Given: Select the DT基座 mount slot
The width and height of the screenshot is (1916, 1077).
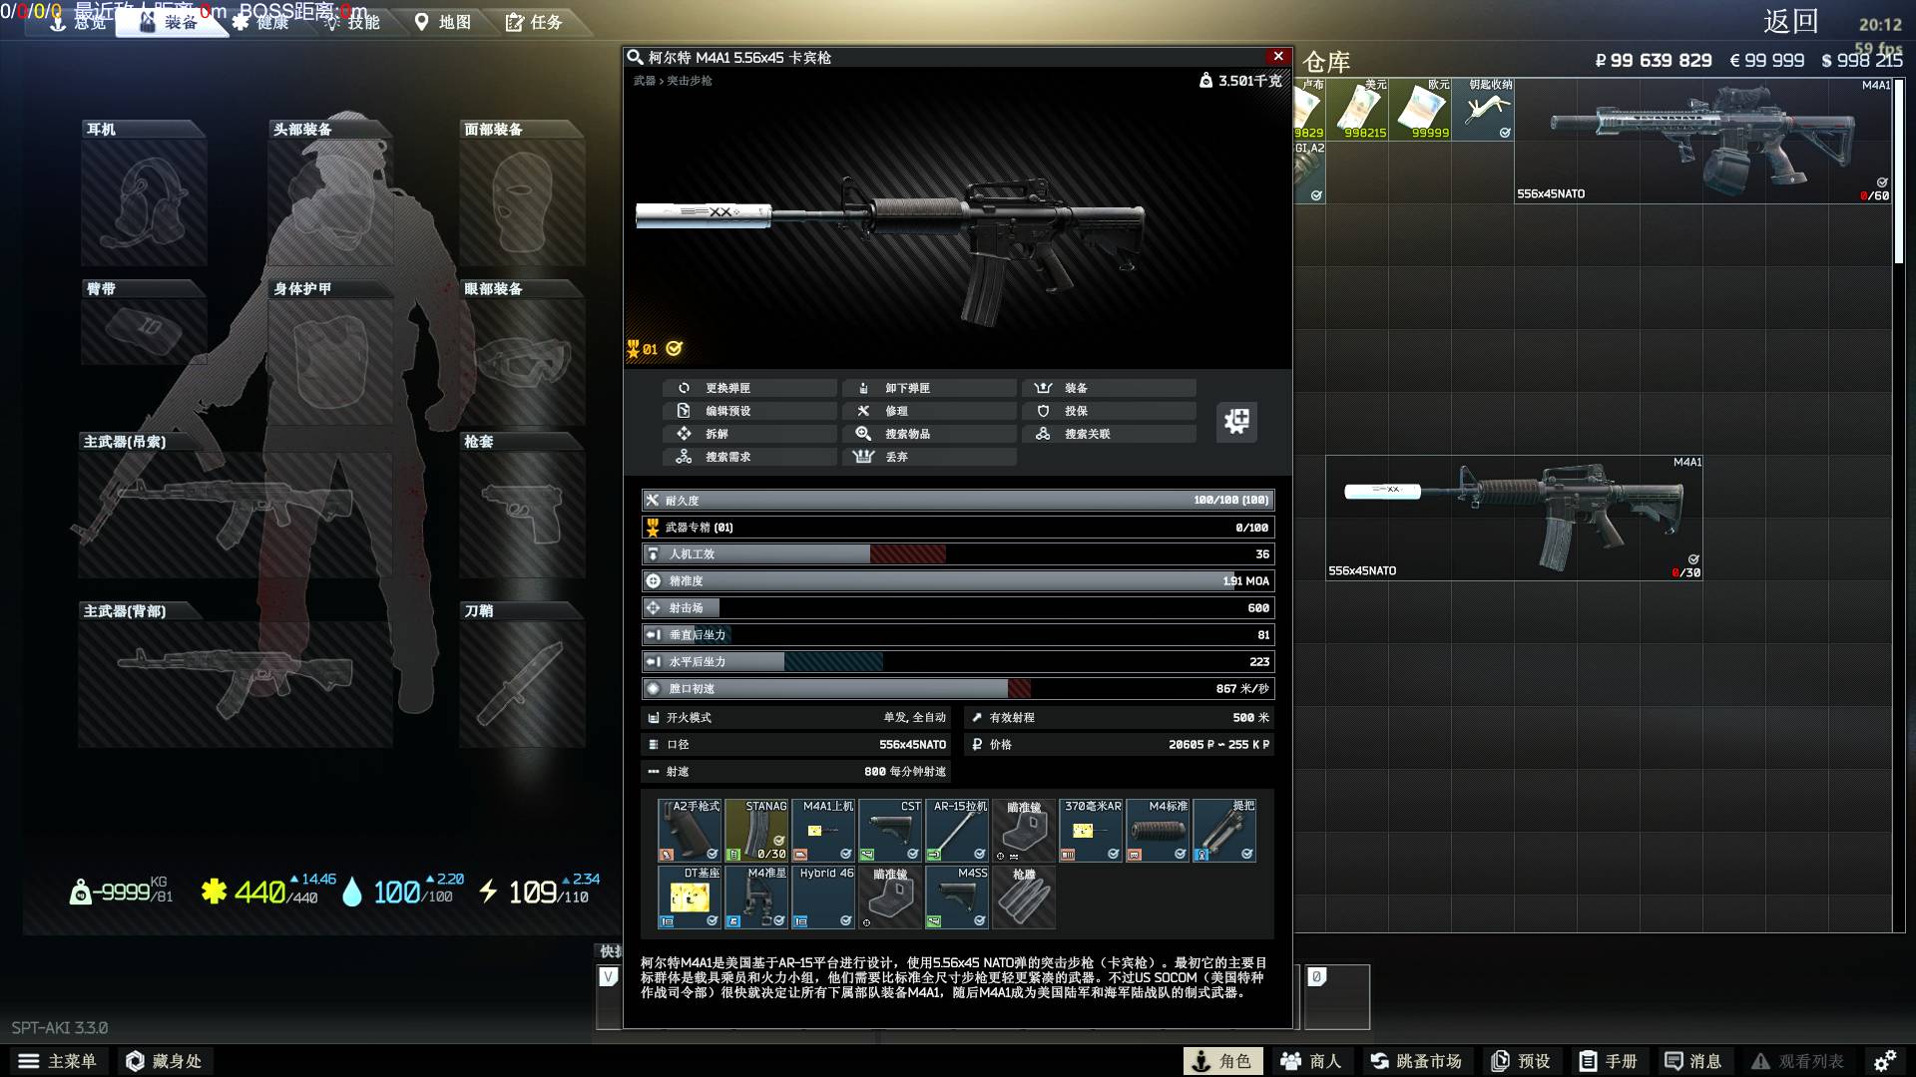Looking at the screenshot, I should (x=690, y=897).
